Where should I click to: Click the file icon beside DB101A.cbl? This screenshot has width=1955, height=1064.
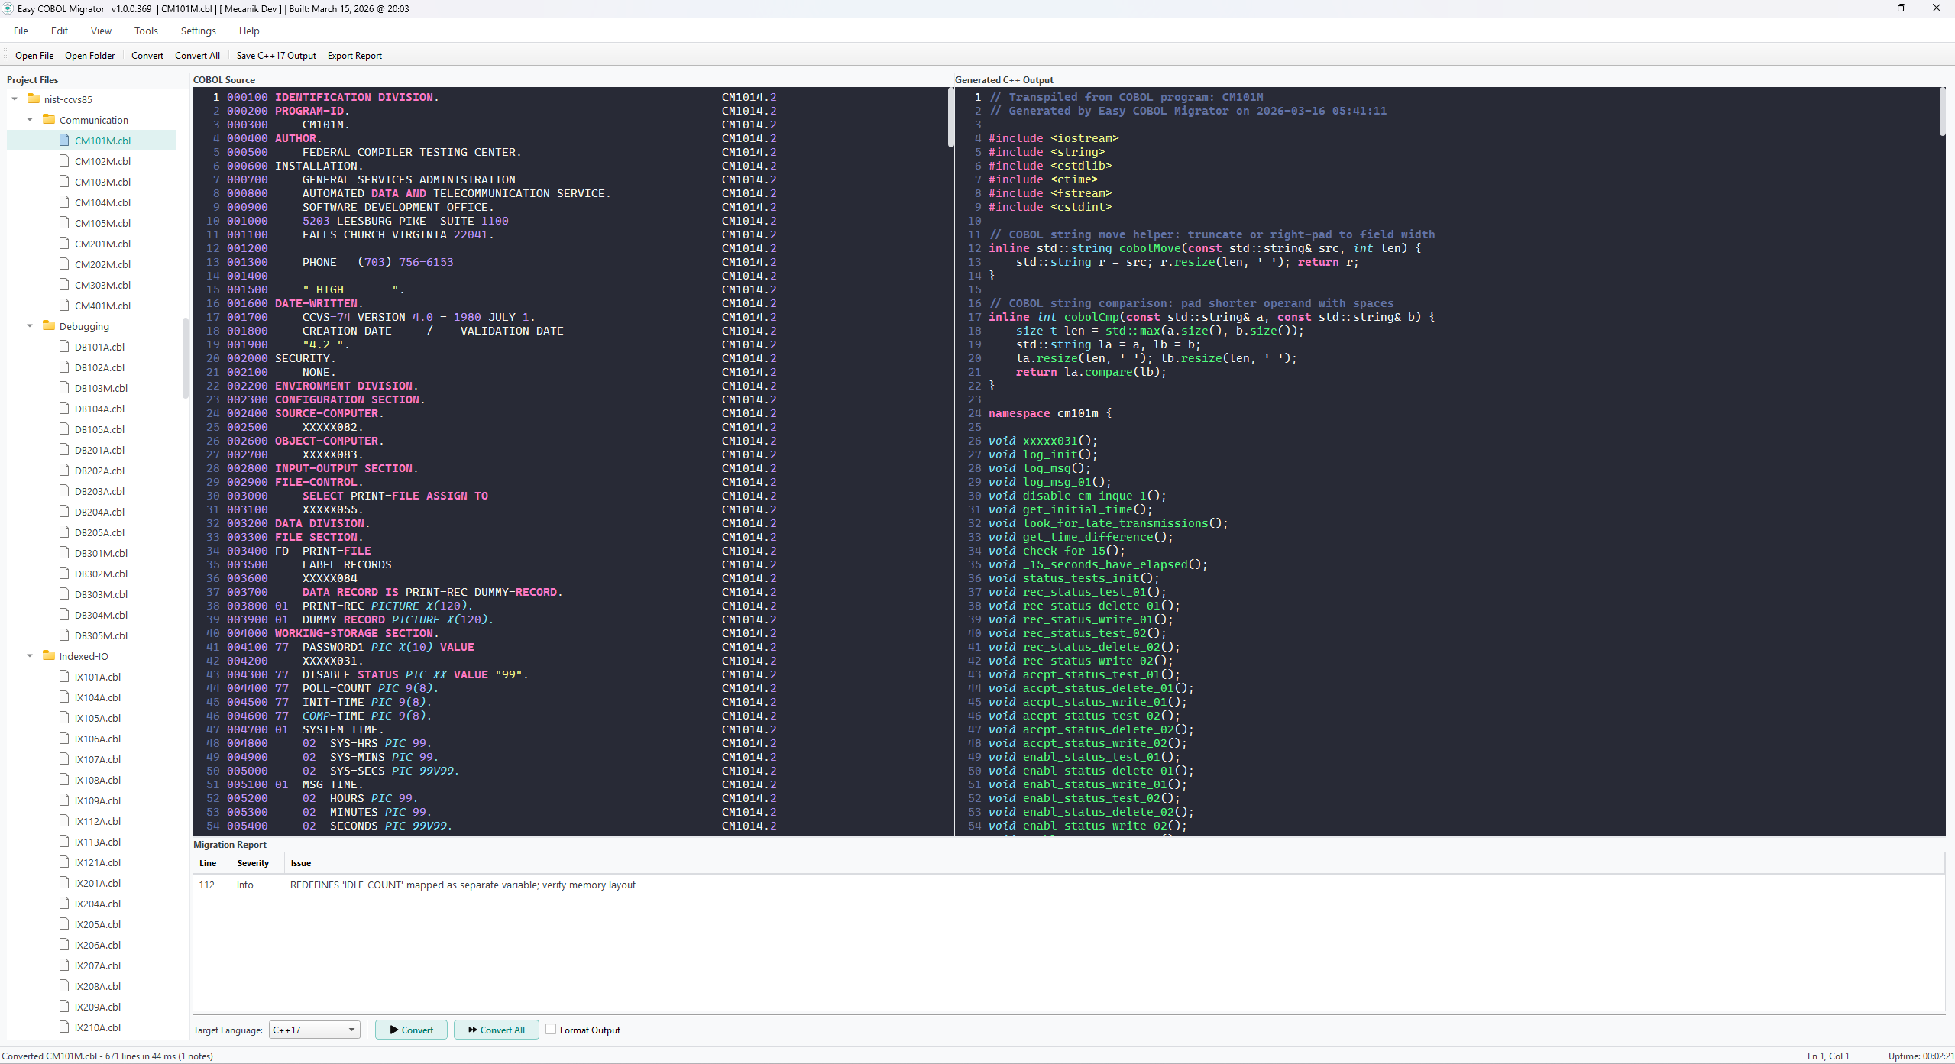pos(65,346)
